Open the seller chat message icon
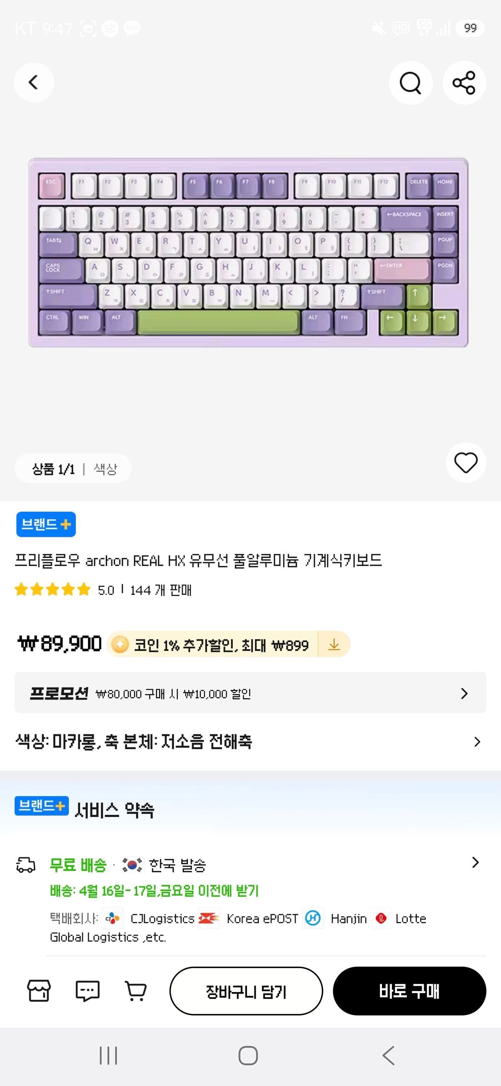The height and width of the screenshot is (1086, 501). (x=87, y=991)
